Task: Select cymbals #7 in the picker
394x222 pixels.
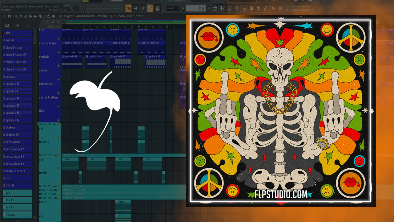Action: pyautogui.click(x=18, y=120)
